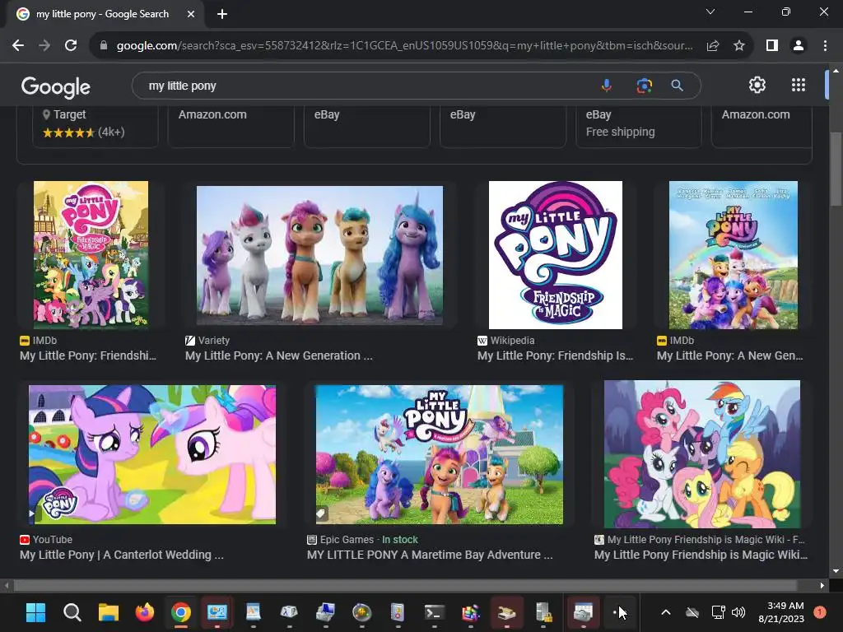Click the volume speaker tray icon
Viewport: 843px width, 632px height.
click(x=738, y=612)
